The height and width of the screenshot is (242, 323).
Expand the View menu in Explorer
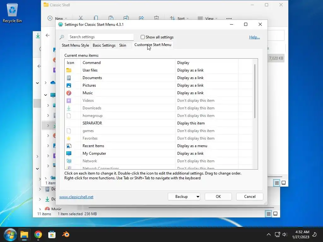207,18
